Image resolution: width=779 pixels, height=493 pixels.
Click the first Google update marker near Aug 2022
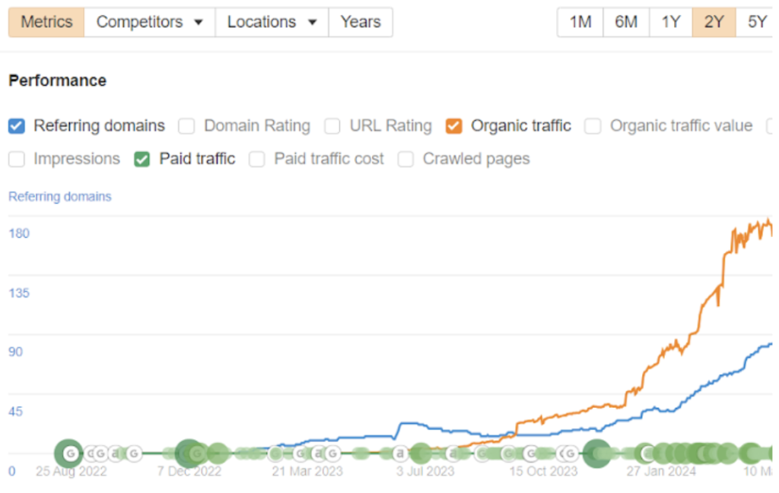70,453
